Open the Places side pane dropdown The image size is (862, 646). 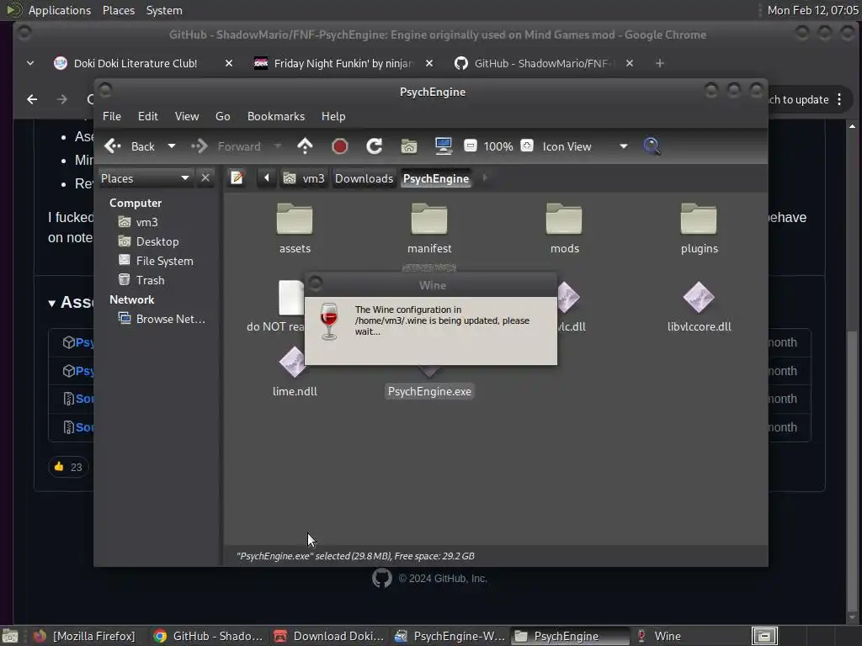pyautogui.click(x=145, y=178)
